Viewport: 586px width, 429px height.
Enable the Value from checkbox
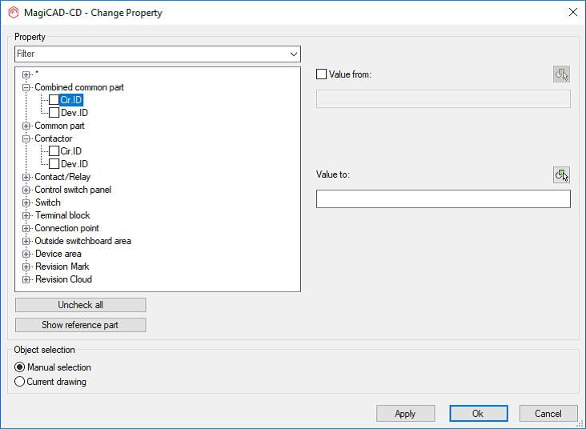[x=321, y=74]
